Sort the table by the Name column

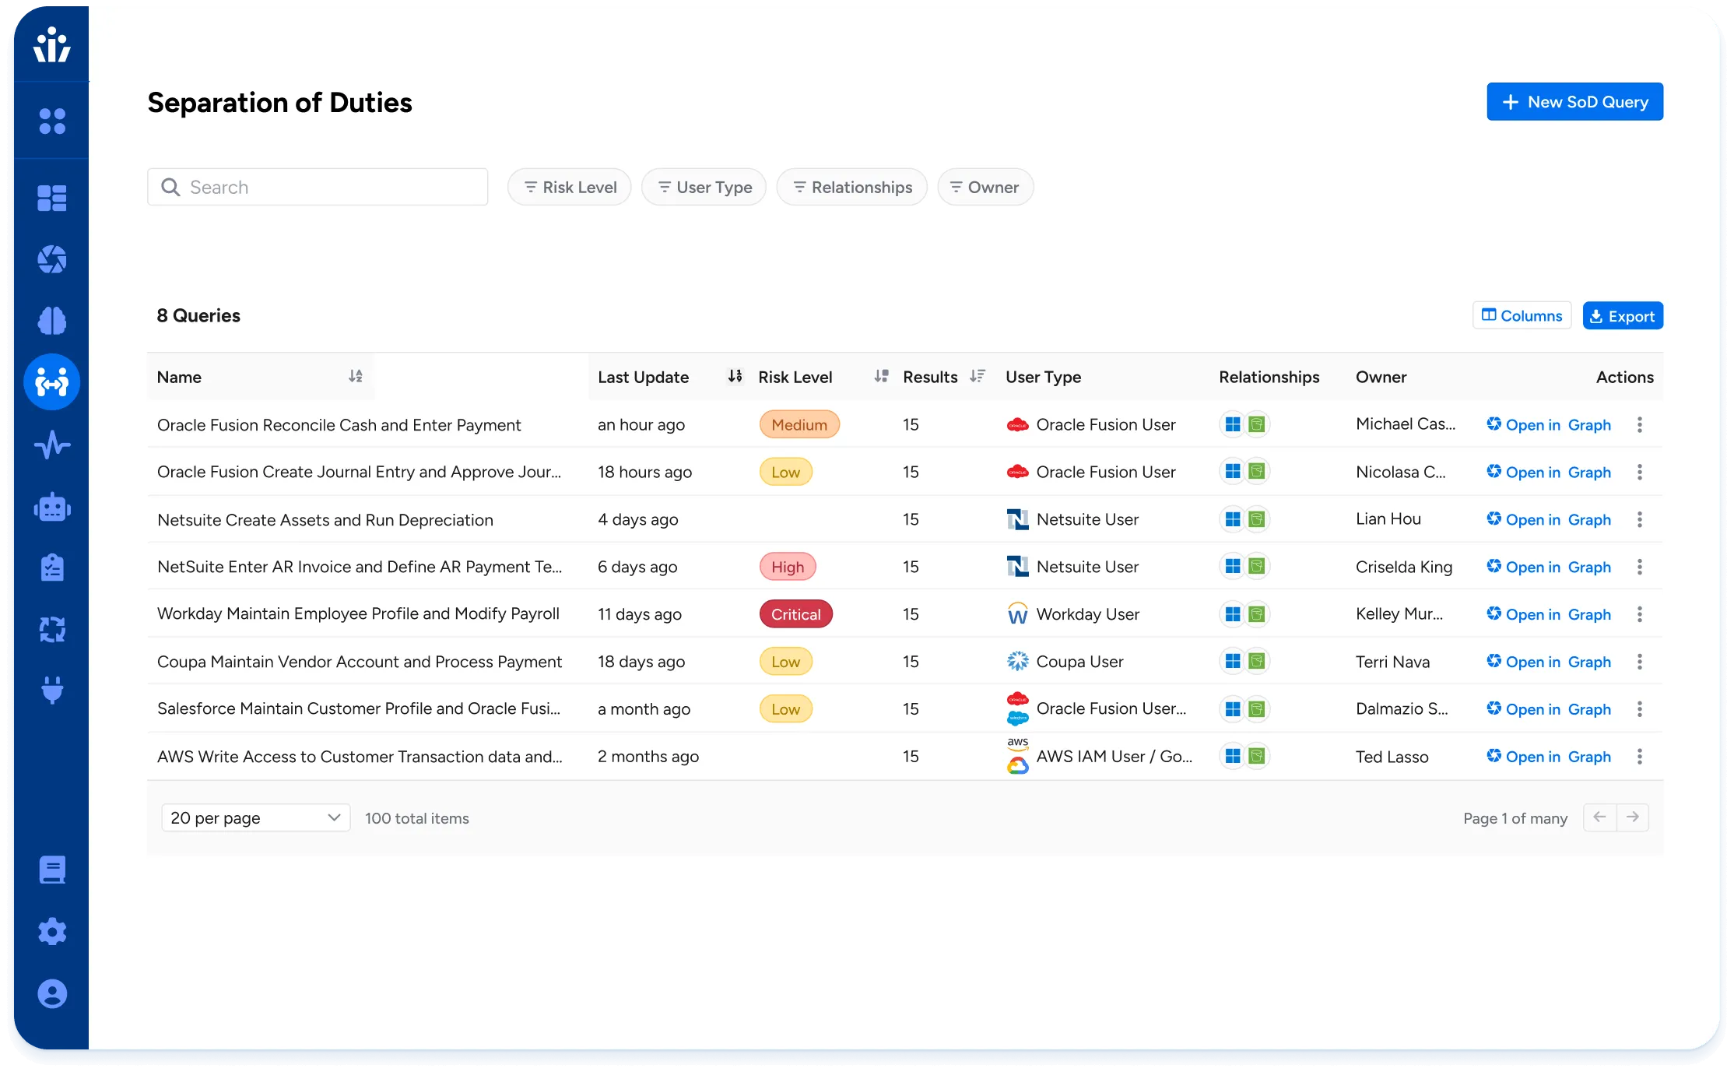[x=355, y=377]
